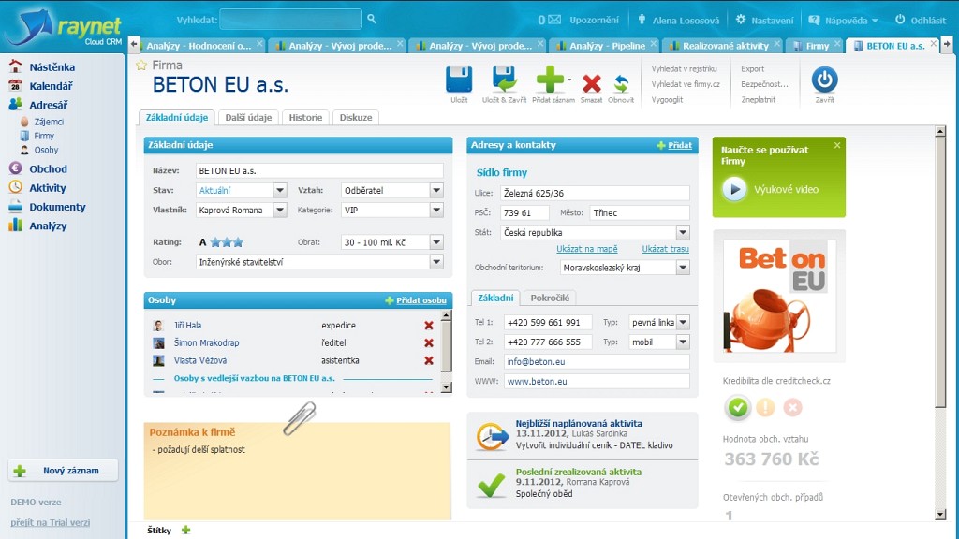959x539 pixels.
Task: Click the přejít na Trial verzi link
Action: (51, 522)
